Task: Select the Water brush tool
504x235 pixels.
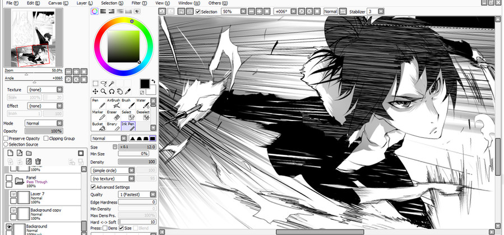Action: pyautogui.click(x=143, y=104)
